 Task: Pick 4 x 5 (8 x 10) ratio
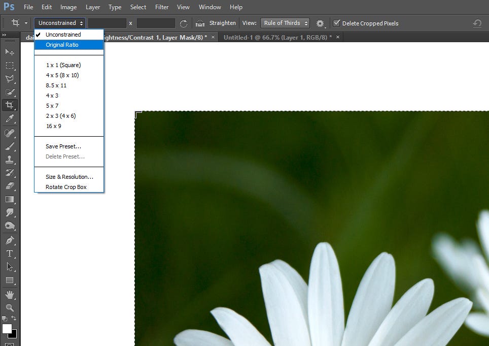(x=69, y=75)
